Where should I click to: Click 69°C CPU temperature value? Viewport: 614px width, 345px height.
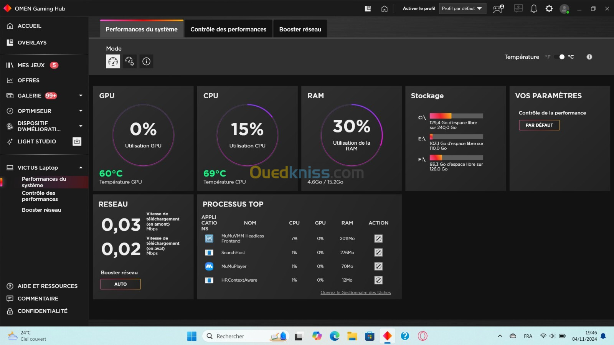click(x=215, y=173)
